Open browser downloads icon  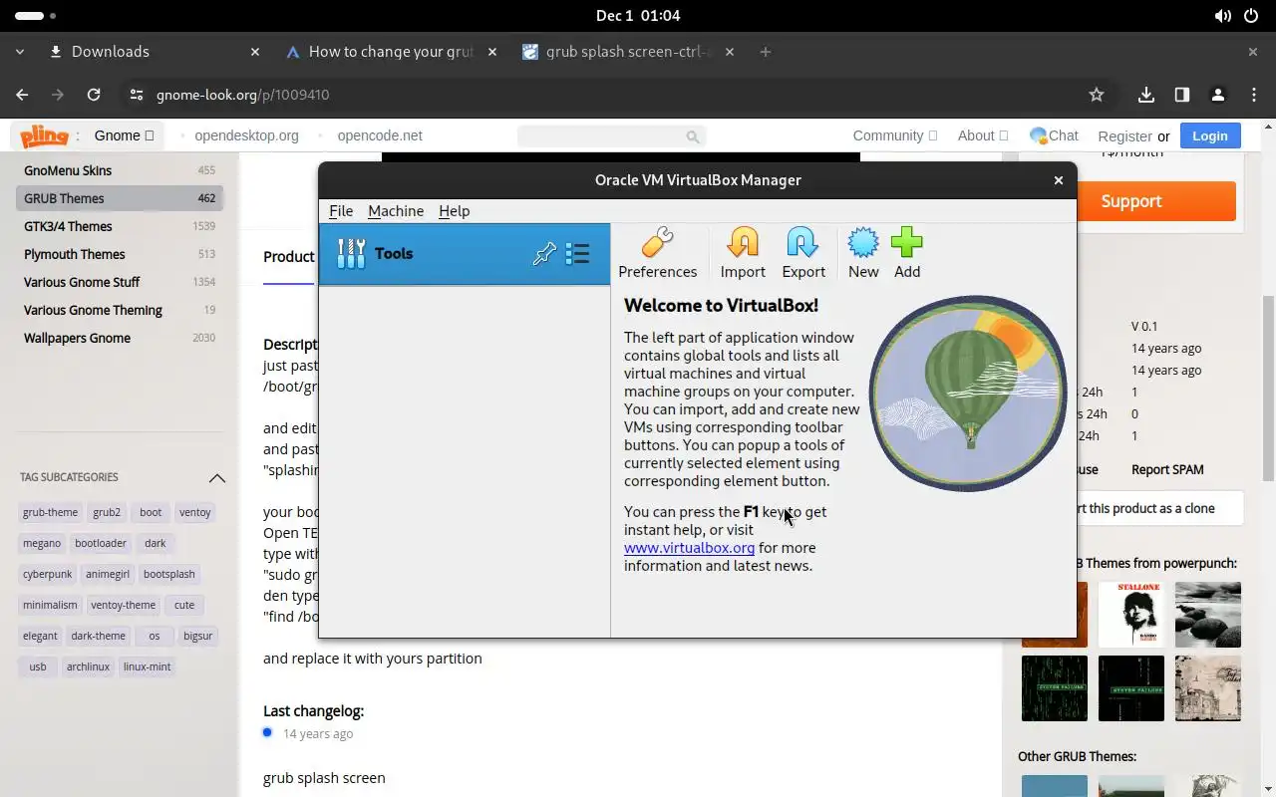[x=1146, y=95]
